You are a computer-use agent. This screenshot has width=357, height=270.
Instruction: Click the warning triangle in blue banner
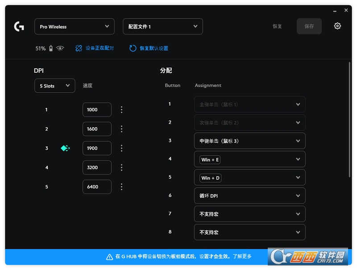click(109, 257)
